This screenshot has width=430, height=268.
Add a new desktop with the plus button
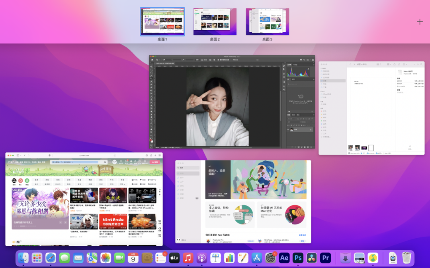tap(420, 22)
